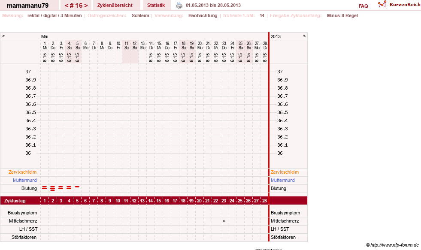Open the KurvenReich logo link
The width and height of the screenshot is (421, 250).
pyautogui.click(x=399, y=5)
